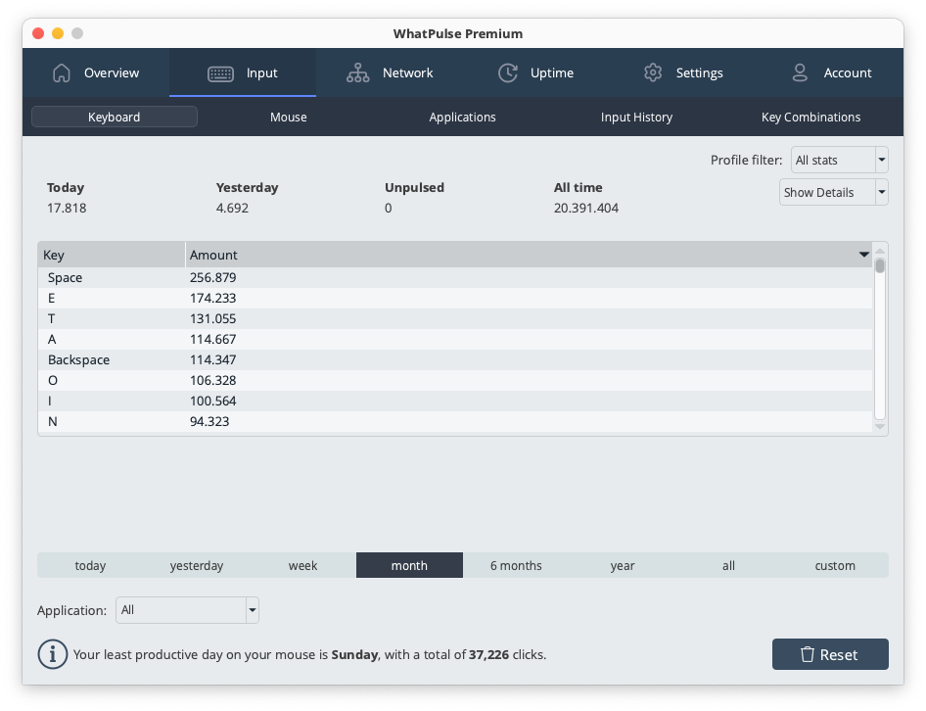Select the custom time range option

click(835, 565)
